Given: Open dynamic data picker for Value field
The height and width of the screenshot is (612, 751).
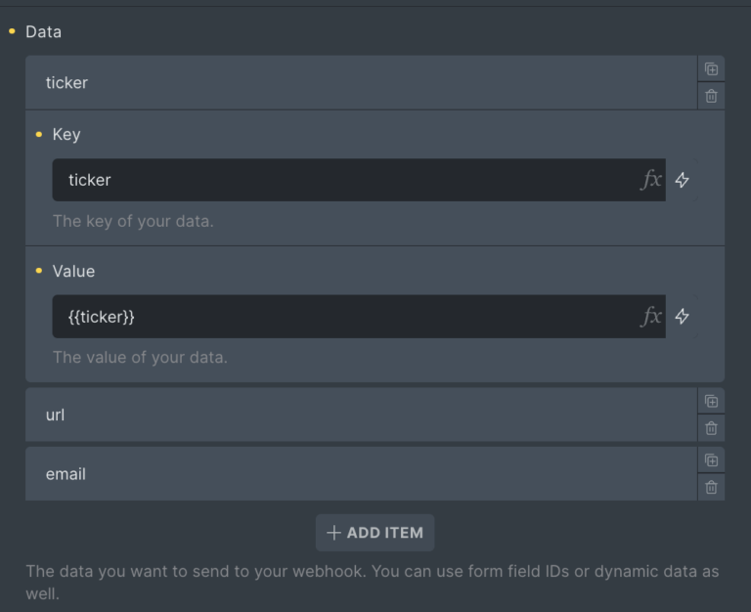Looking at the screenshot, I should coord(683,317).
